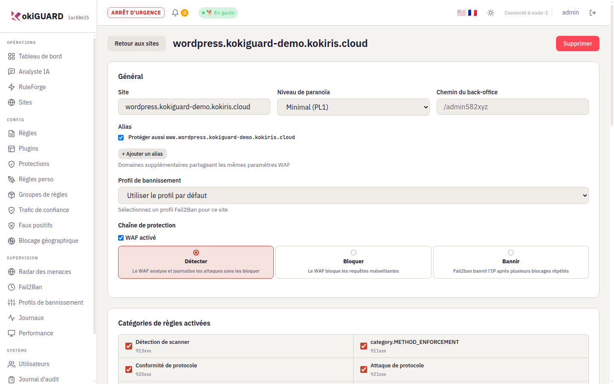This screenshot has height=384, width=614.
Task: Click the logout icon next to admin
Action: tap(593, 13)
